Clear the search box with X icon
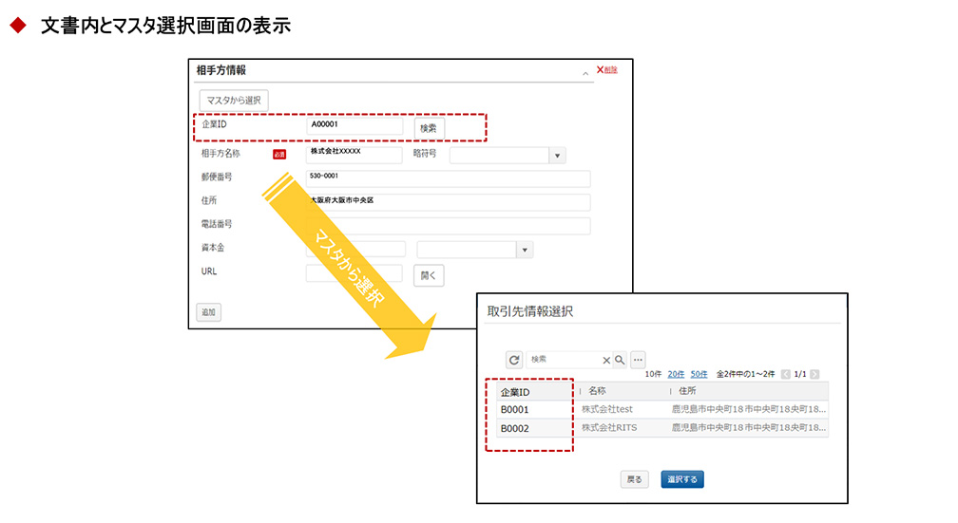 [606, 360]
